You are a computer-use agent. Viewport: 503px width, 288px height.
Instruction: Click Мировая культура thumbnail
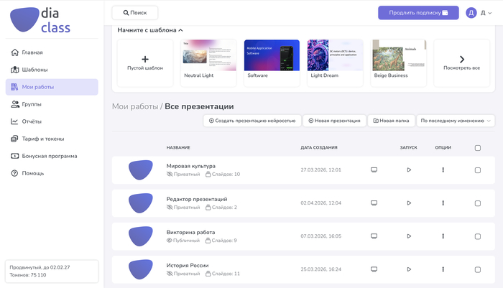(x=141, y=170)
